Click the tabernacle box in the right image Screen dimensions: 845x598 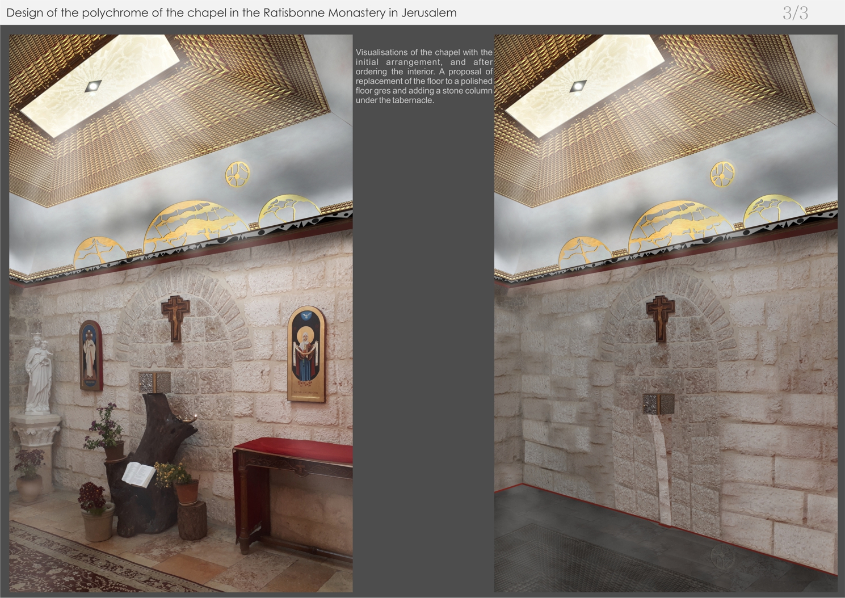(x=658, y=403)
